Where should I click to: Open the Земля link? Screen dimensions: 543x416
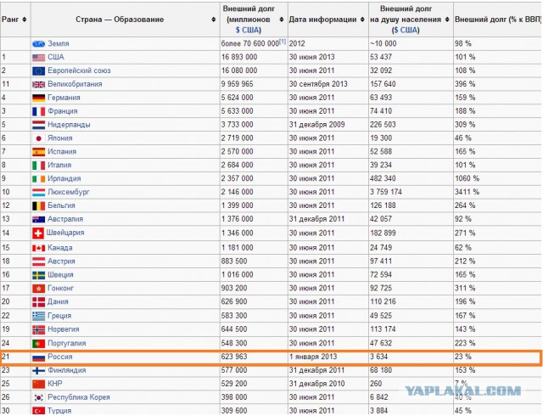pos(59,43)
